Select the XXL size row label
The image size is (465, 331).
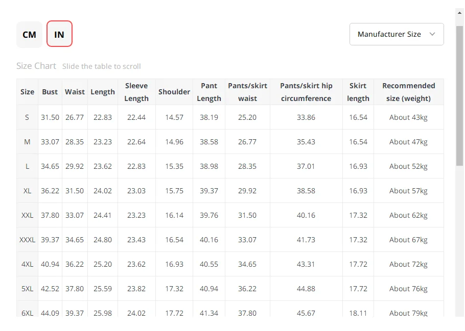27,216
